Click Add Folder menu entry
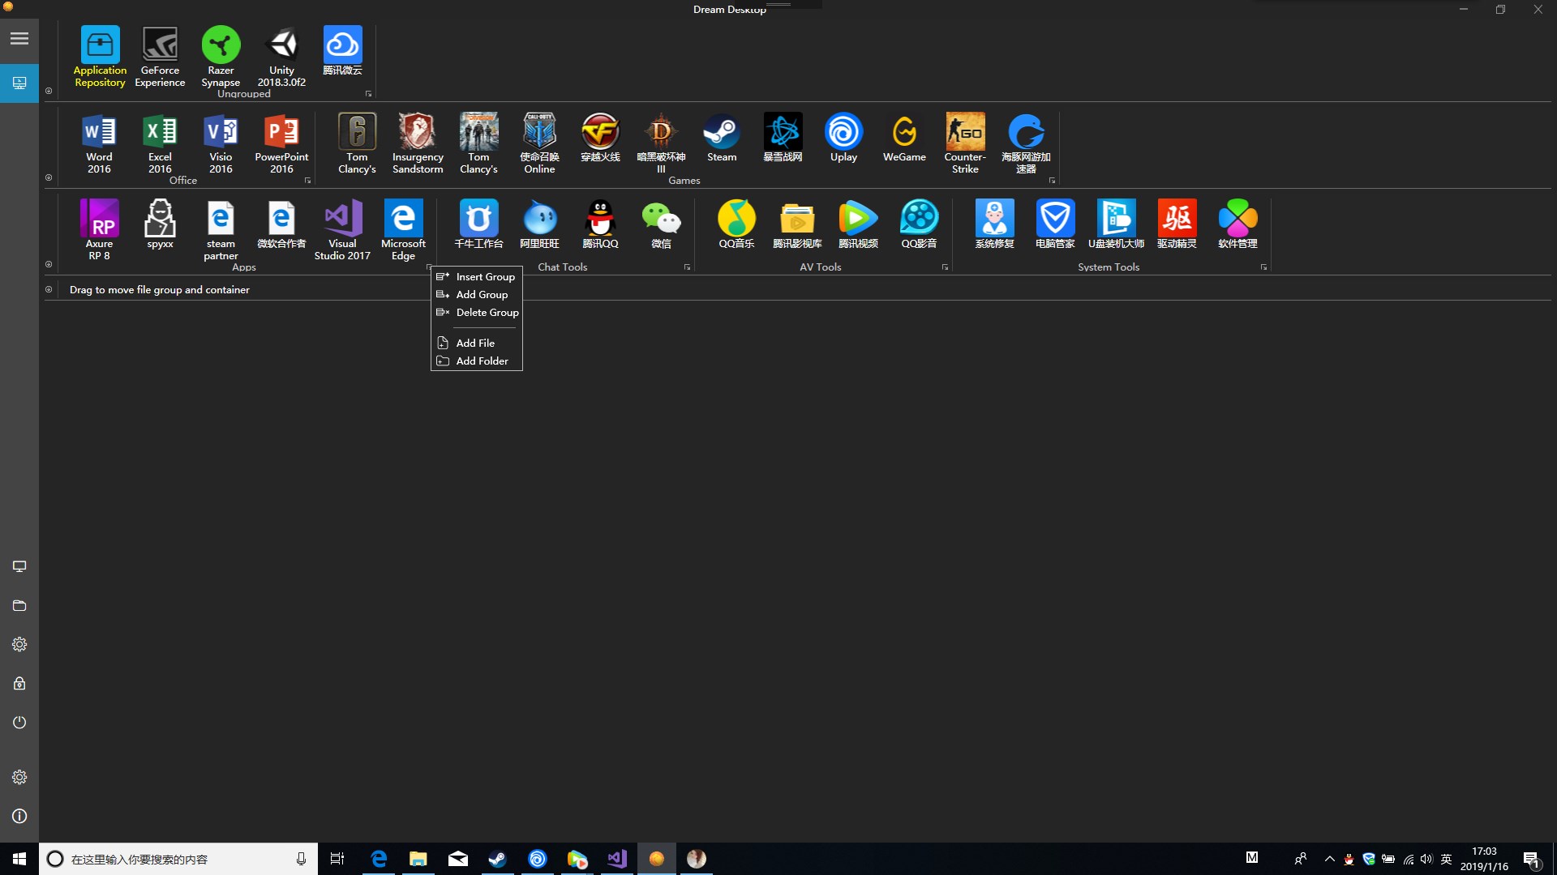Image resolution: width=1557 pixels, height=875 pixels. [x=482, y=361]
